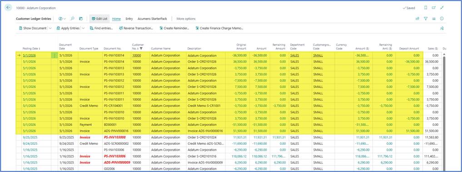The height and width of the screenshot is (172, 462).
Task: Go back with the back arrow button
Action: (x=8, y=8)
